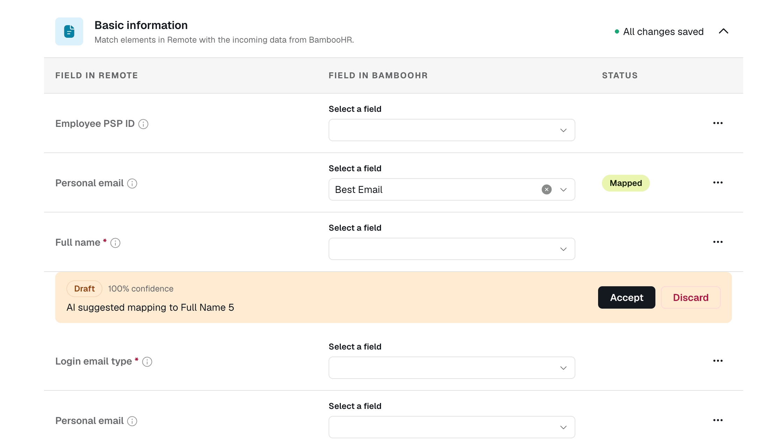This screenshot has width=776, height=446.
Task: Click the Field in Remote column header
Action: pos(96,75)
